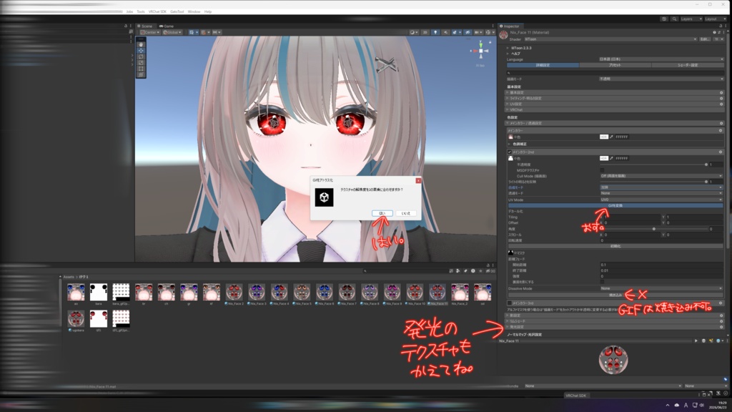Open gear menu on 基本設定 header

tap(721, 92)
